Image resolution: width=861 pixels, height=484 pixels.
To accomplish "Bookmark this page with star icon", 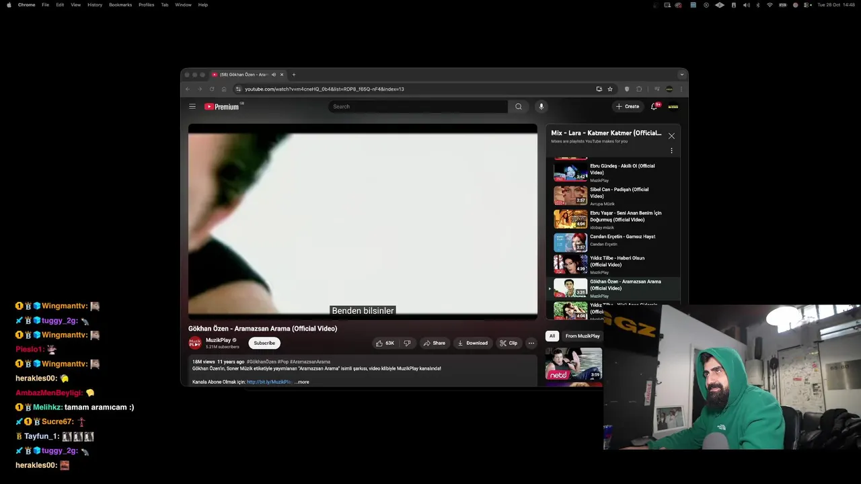I will pyautogui.click(x=610, y=89).
